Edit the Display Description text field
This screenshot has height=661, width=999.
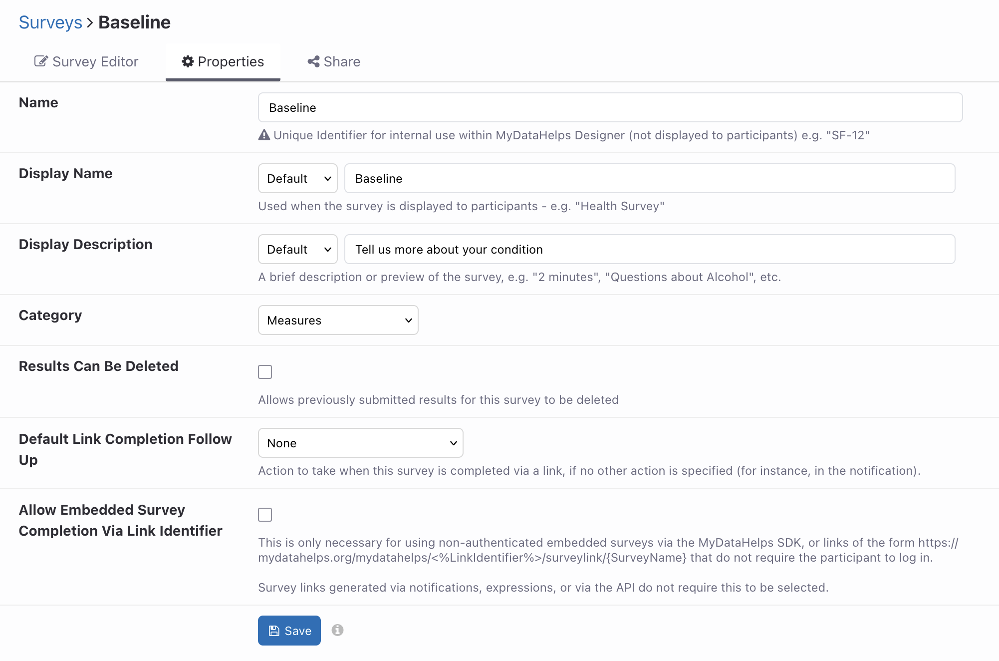[x=649, y=249]
